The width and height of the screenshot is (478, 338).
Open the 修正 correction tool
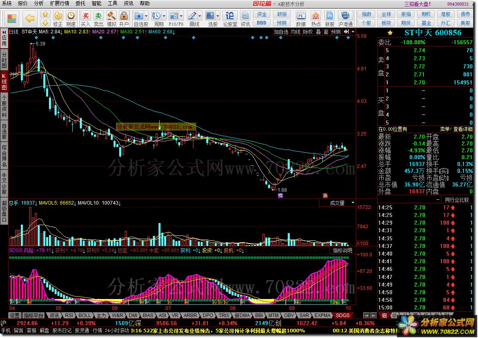[x=58, y=18]
